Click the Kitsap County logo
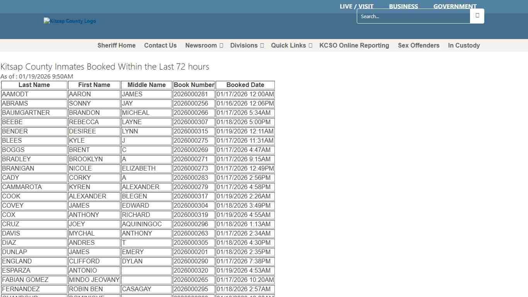Screen dimensions: 528x297 [x=70, y=21]
